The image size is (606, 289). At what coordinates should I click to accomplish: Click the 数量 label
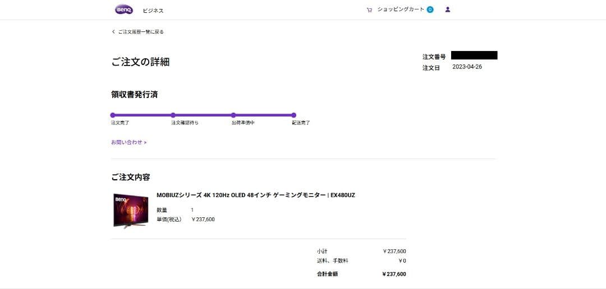162,210
